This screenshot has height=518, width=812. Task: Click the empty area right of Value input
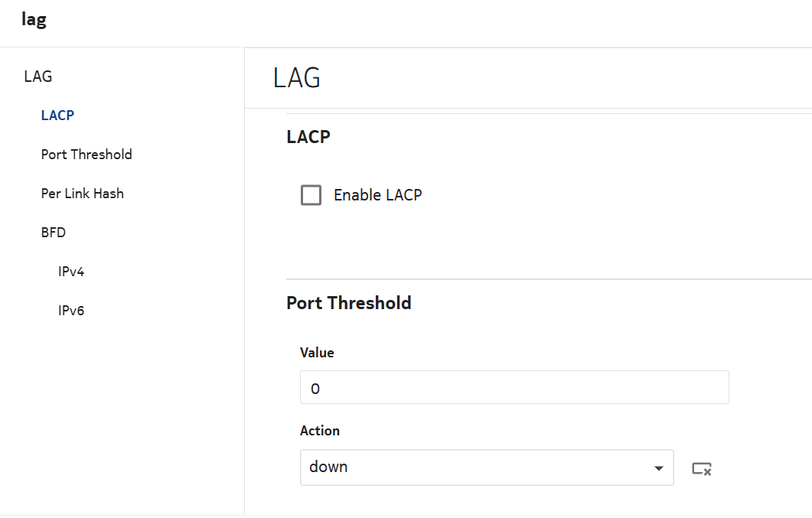click(x=769, y=388)
